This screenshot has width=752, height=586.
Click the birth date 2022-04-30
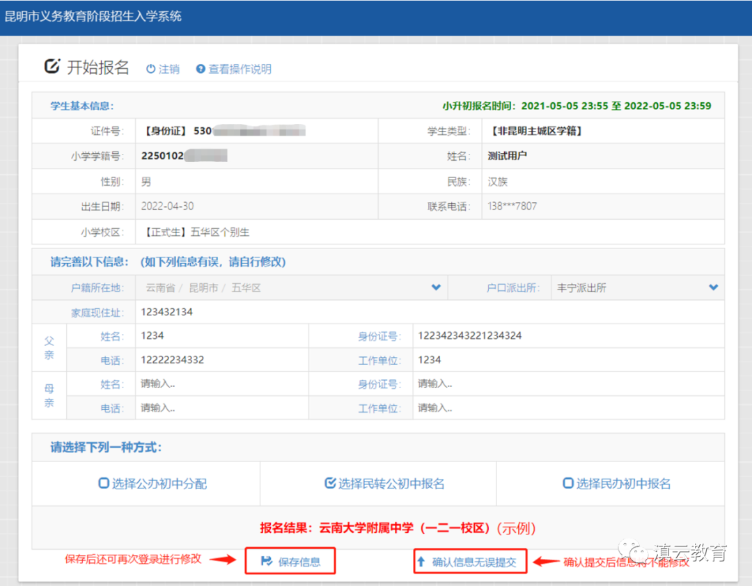click(167, 206)
